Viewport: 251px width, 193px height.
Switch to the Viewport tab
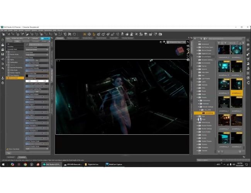coord(60,38)
